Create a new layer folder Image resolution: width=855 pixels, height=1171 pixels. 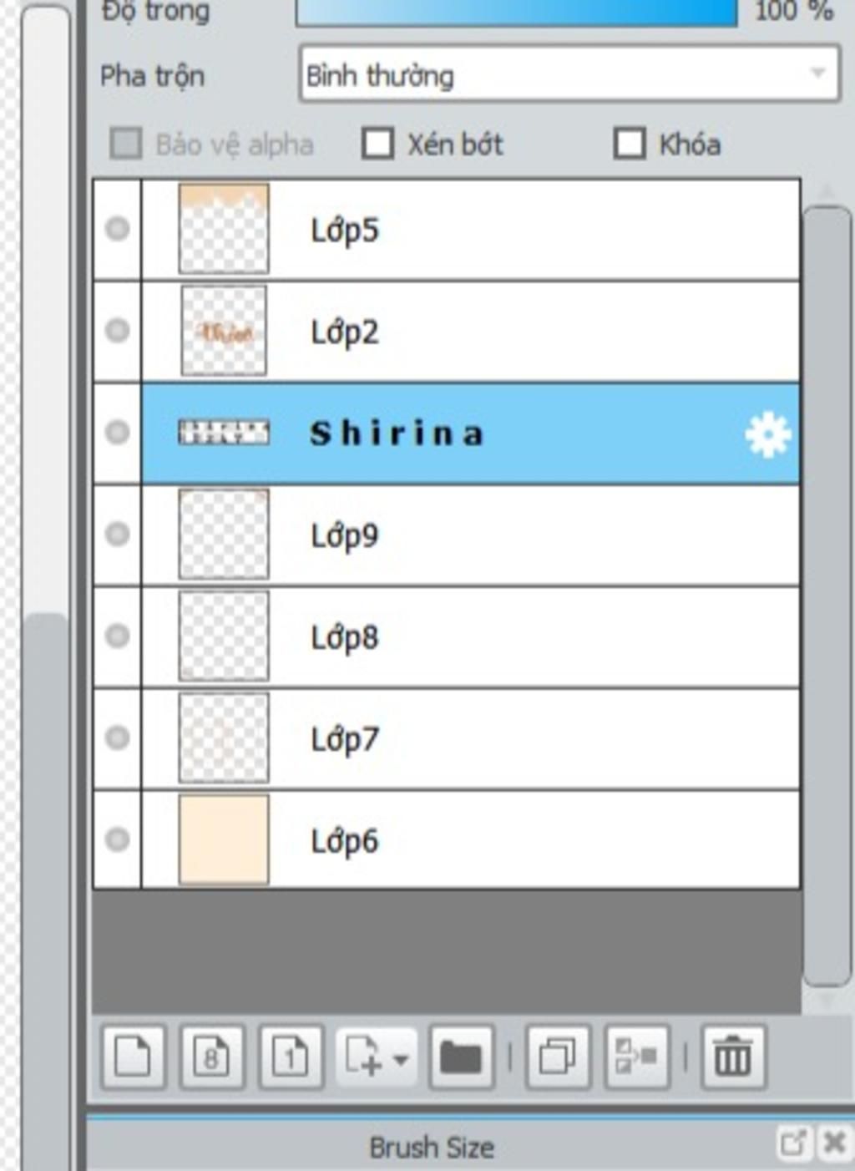click(461, 1057)
